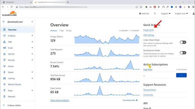Open the user account profile icon
This screenshot has height=109, width=195.
(x=193, y=13)
